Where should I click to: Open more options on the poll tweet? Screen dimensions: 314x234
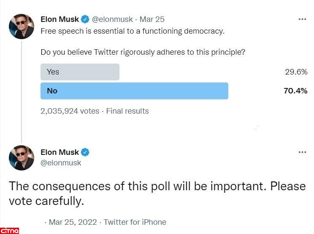(x=302, y=19)
